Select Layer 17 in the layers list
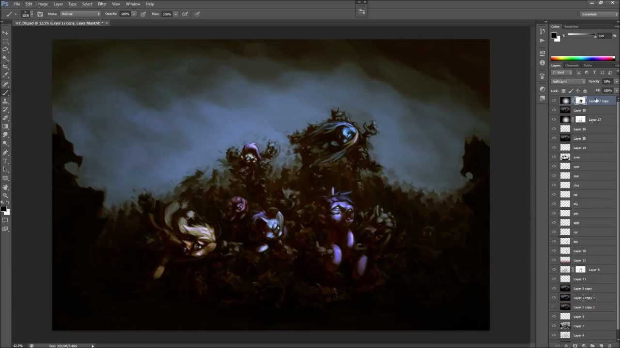This screenshot has height=348, width=620. [595, 120]
